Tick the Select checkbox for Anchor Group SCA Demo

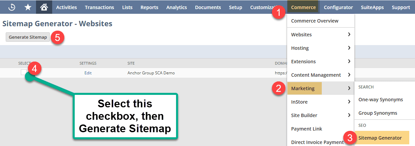[x=24, y=72]
